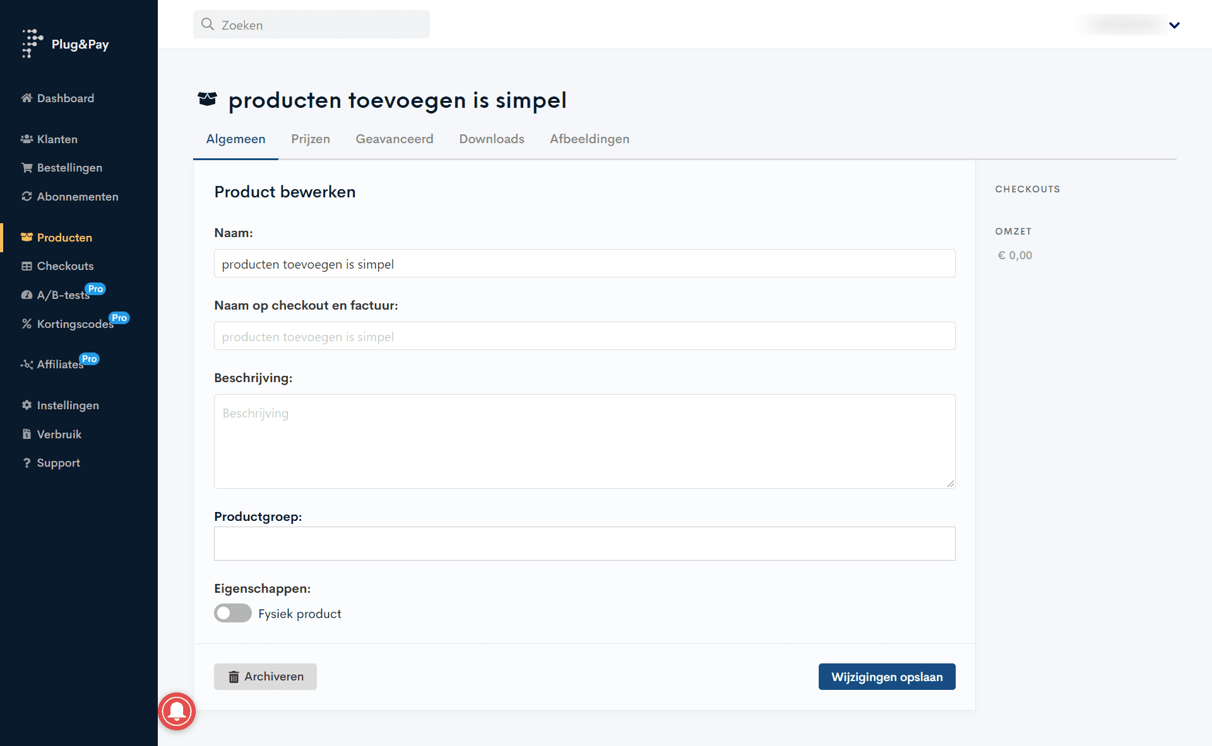Expand the account dropdown chevron
The image size is (1212, 746).
tap(1174, 25)
